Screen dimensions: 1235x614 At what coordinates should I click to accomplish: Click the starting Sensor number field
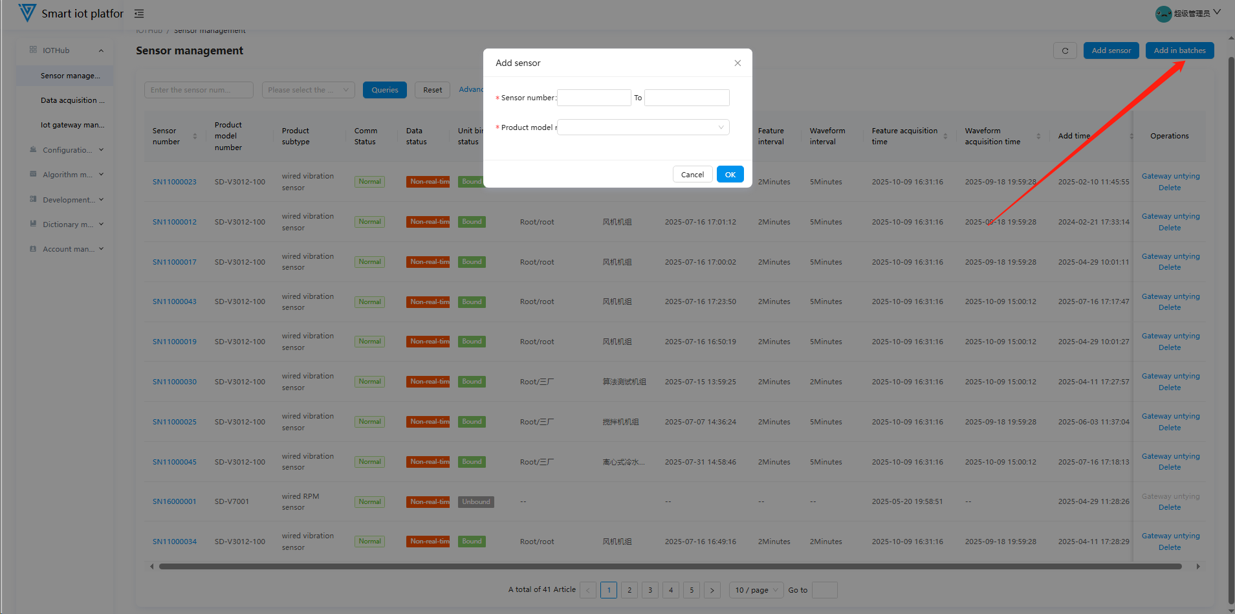(x=594, y=98)
